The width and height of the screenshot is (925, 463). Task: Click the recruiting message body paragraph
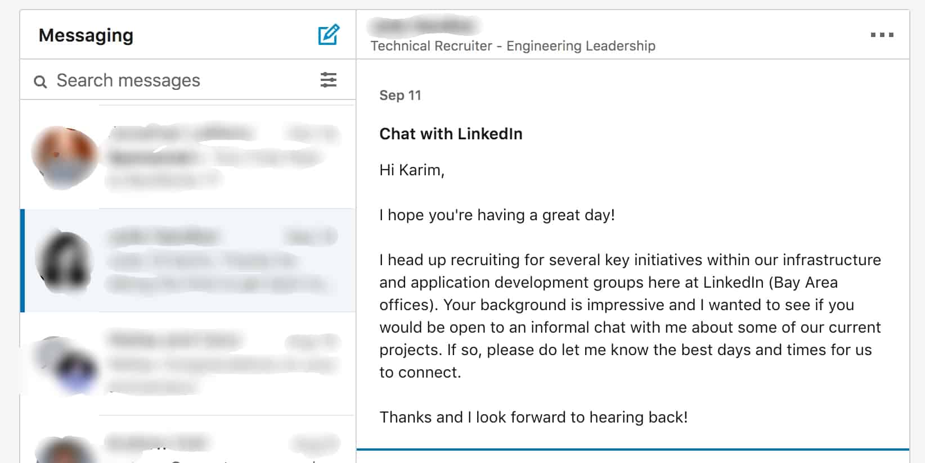click(x=630, y=316)
